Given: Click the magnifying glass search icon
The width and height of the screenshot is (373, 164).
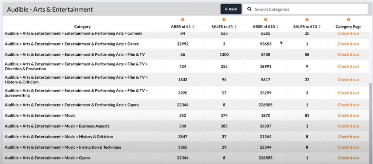Looking at the screenshot, I should tap(250, 9).
